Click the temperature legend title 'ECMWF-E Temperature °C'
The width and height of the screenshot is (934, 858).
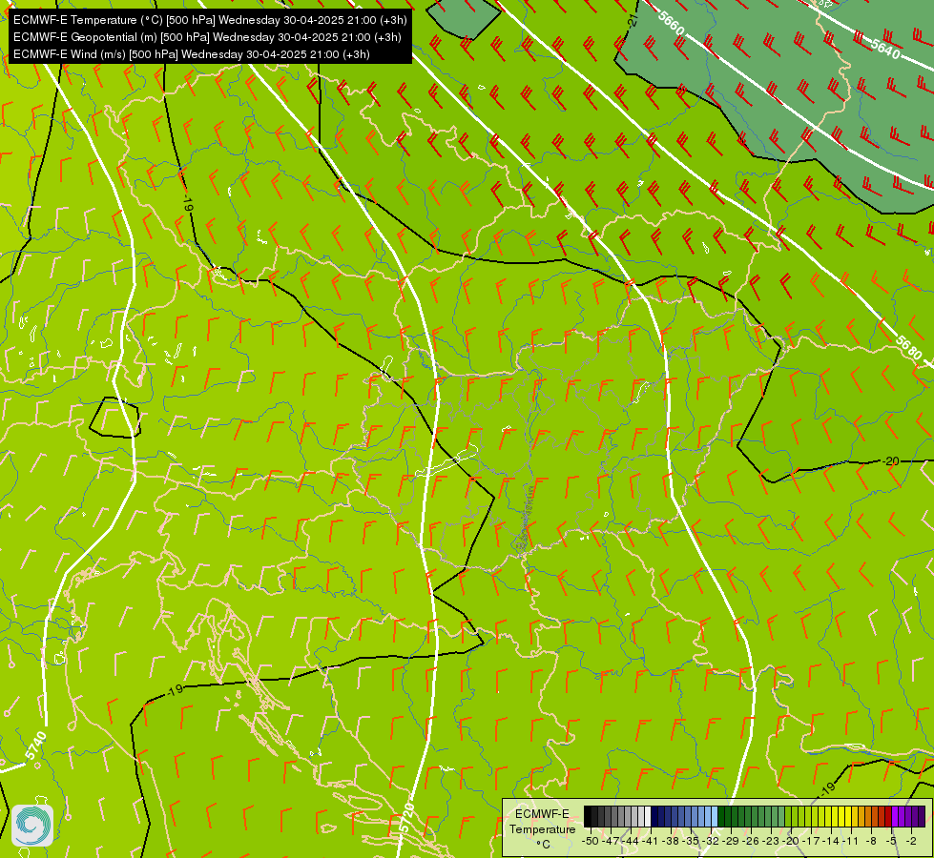point(543,828)
